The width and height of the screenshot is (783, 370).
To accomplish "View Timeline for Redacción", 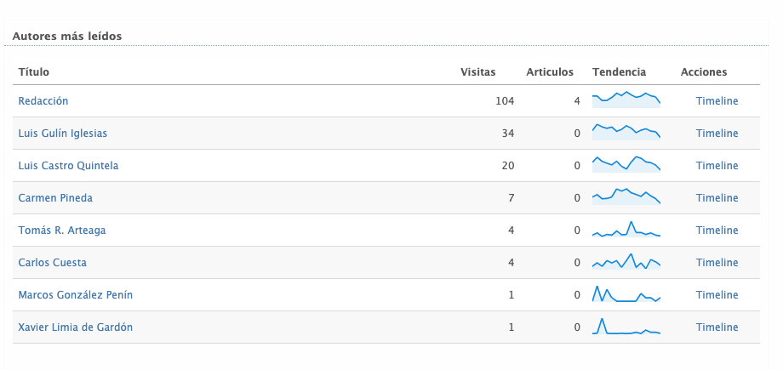I will (x=717, y=101).
